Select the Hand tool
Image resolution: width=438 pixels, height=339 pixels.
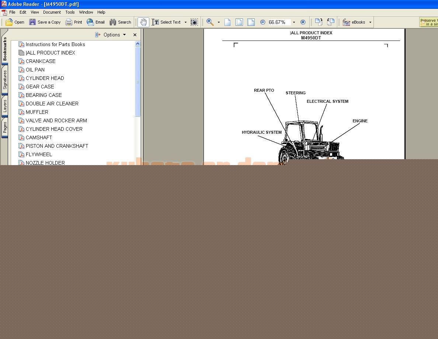coord(143,22)
